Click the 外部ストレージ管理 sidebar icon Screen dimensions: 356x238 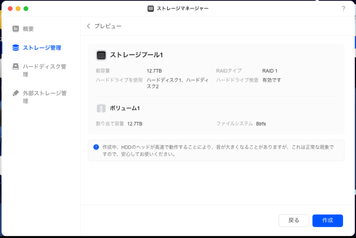[16, 93]
